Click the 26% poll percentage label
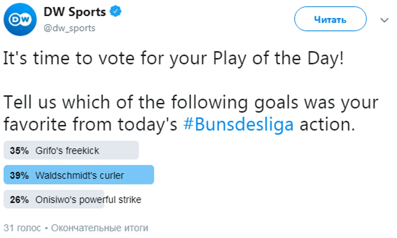This screenshot has width=397, height=238. tap(19, 200)
